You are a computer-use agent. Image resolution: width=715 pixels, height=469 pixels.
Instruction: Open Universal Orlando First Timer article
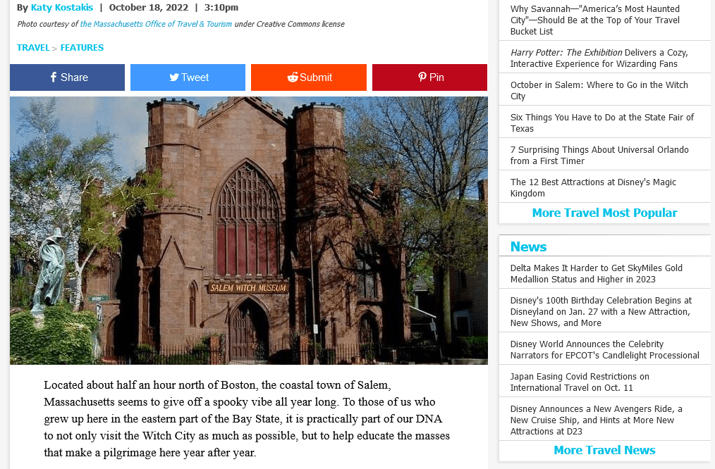(x=599, y=155)
